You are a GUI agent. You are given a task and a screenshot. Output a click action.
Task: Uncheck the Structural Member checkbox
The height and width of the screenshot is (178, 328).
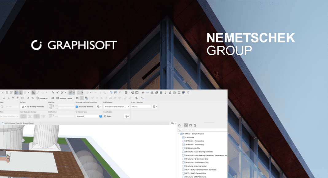(77, 106)
